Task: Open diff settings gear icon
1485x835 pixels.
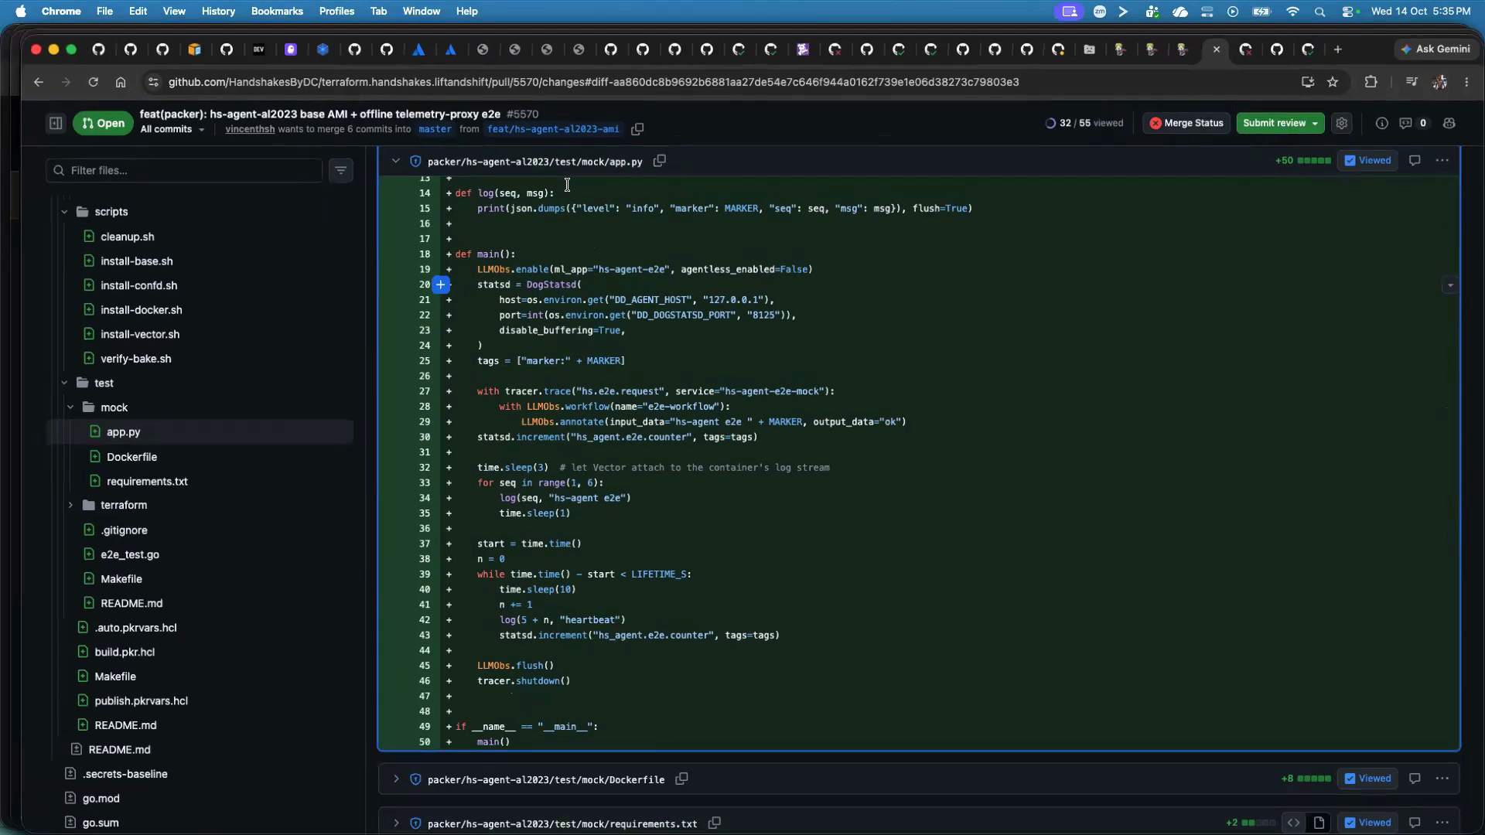Action: coord(1342,123)
